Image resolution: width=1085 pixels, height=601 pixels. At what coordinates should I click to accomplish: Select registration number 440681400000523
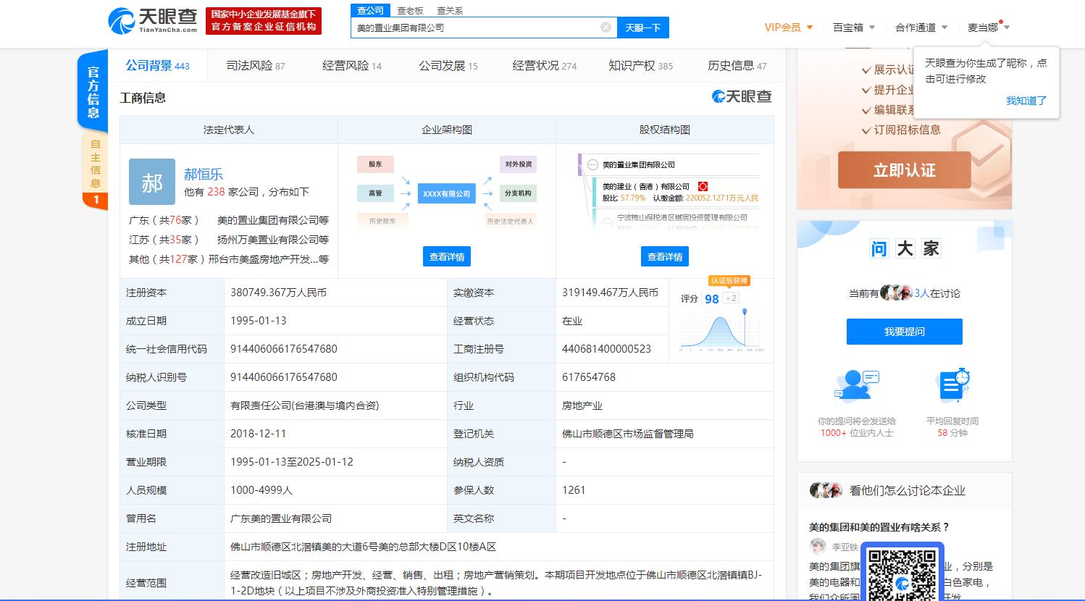[606, 349]
